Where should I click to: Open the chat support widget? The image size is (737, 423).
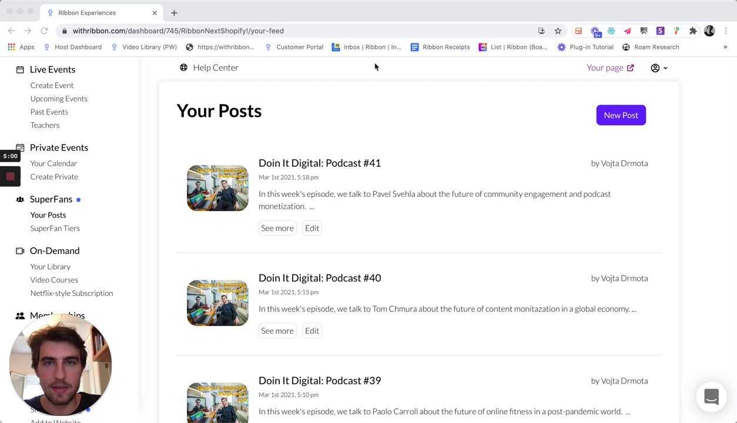click(711, 397)
